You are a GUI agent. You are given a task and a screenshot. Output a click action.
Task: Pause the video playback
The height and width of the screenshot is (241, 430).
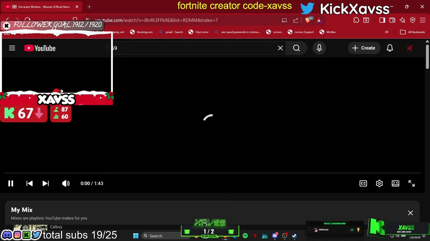click(x=11, y=183)
